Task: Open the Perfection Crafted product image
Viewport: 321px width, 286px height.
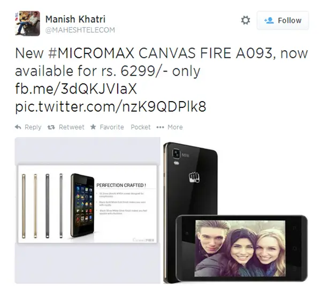Action: (x=87, y=211)
